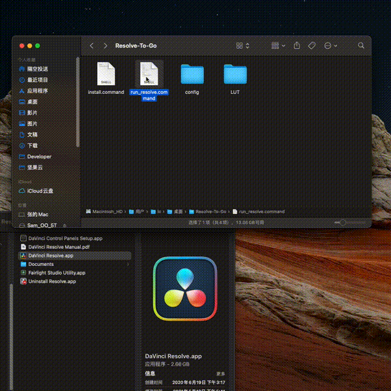This screenshot has height=391, width=391.
Task: Switch view using the icon view selector
Action: pyautogui.click(x=242, y=46)
